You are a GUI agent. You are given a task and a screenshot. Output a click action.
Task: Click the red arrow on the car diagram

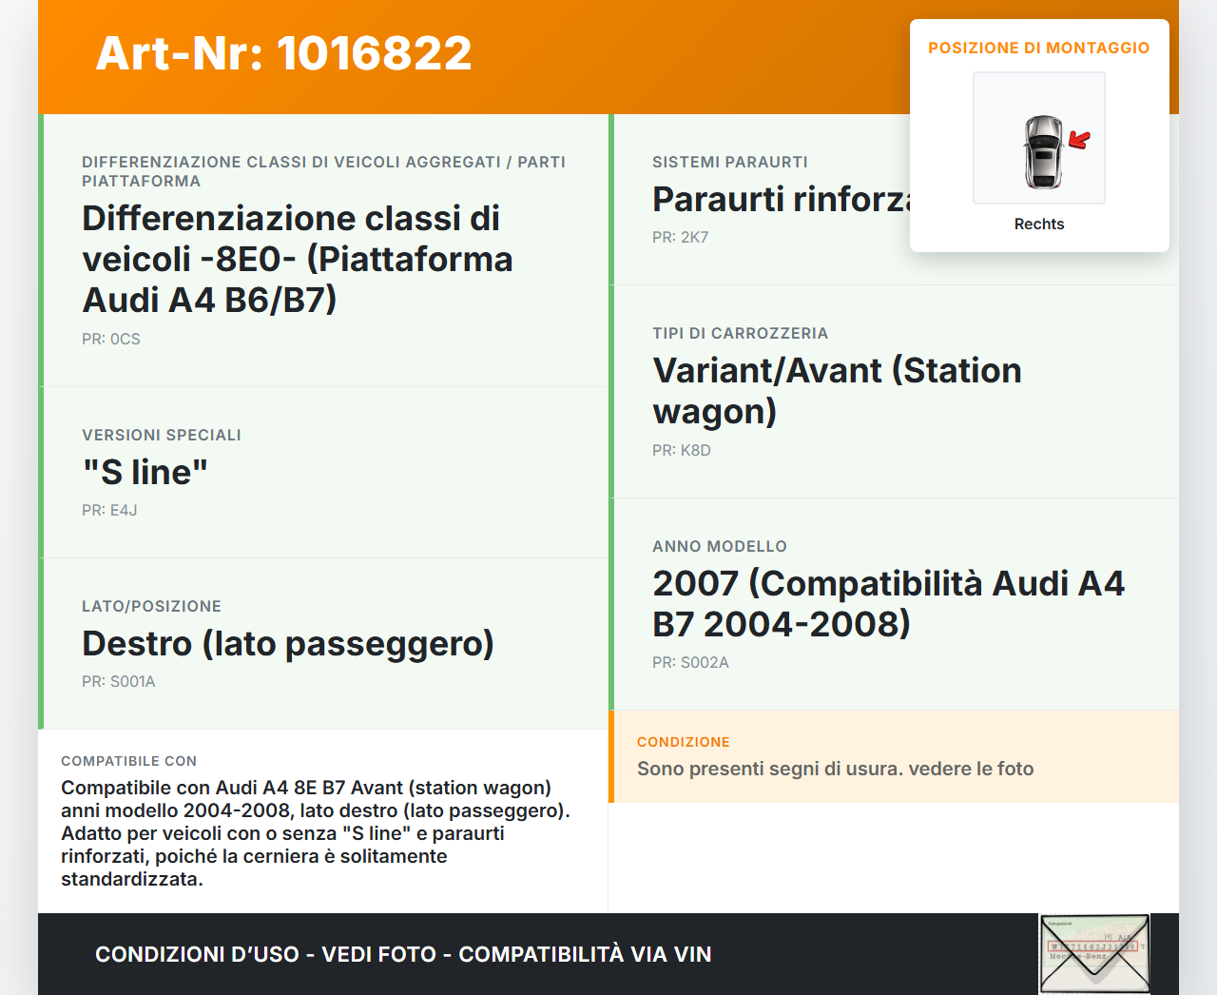(1079, 141)
